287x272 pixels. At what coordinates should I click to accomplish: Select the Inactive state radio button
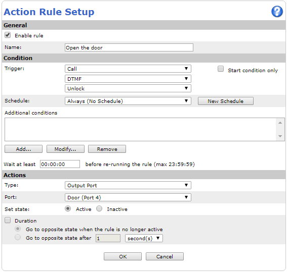coord(99,209)
